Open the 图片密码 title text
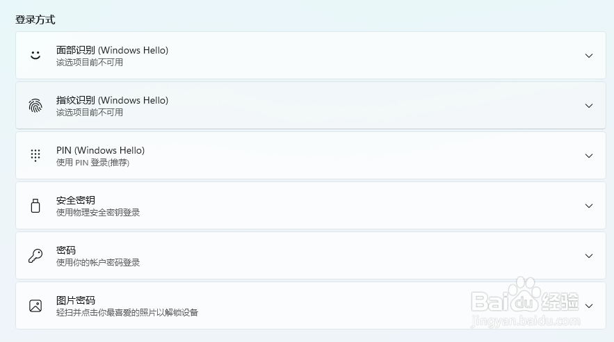 coord(76,300)
